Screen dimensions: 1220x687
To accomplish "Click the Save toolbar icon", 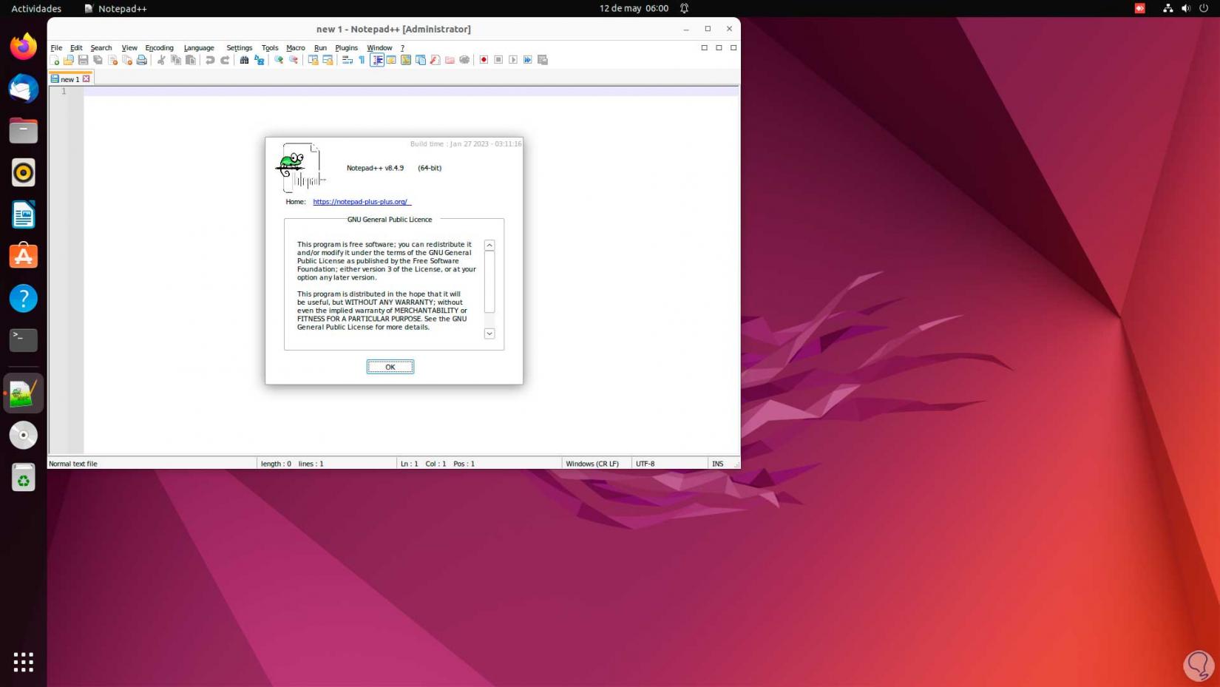I will pos(83,60).
